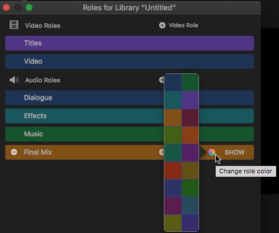Choose the top-right dark green swatch
The image size is (279, 233).
pos(190,82)
